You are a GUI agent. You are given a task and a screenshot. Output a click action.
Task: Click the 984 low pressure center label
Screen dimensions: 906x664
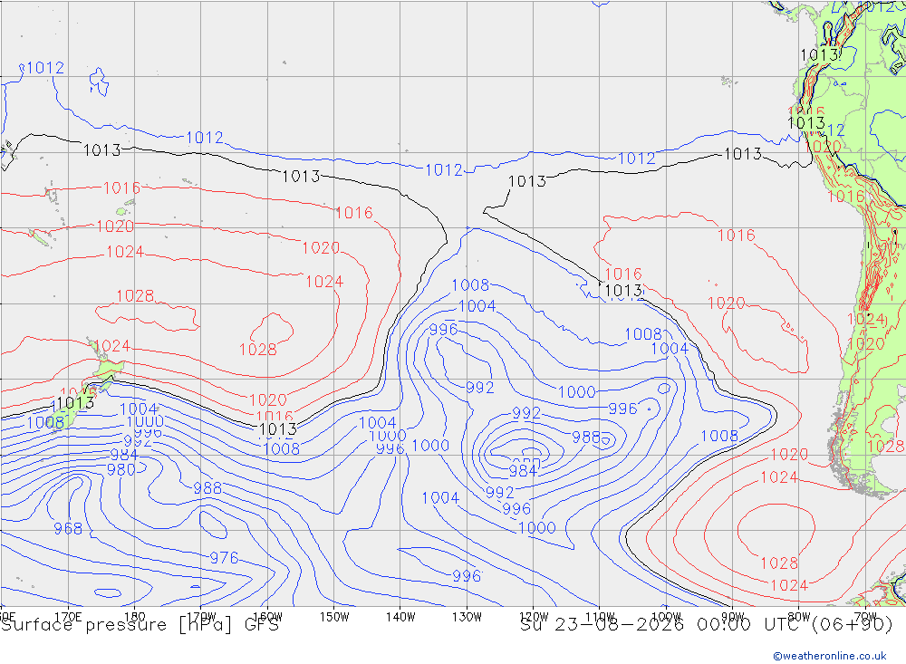523,471
